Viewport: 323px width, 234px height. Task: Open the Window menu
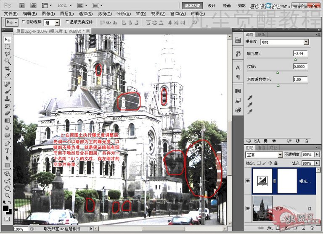(x=178, y=13)
